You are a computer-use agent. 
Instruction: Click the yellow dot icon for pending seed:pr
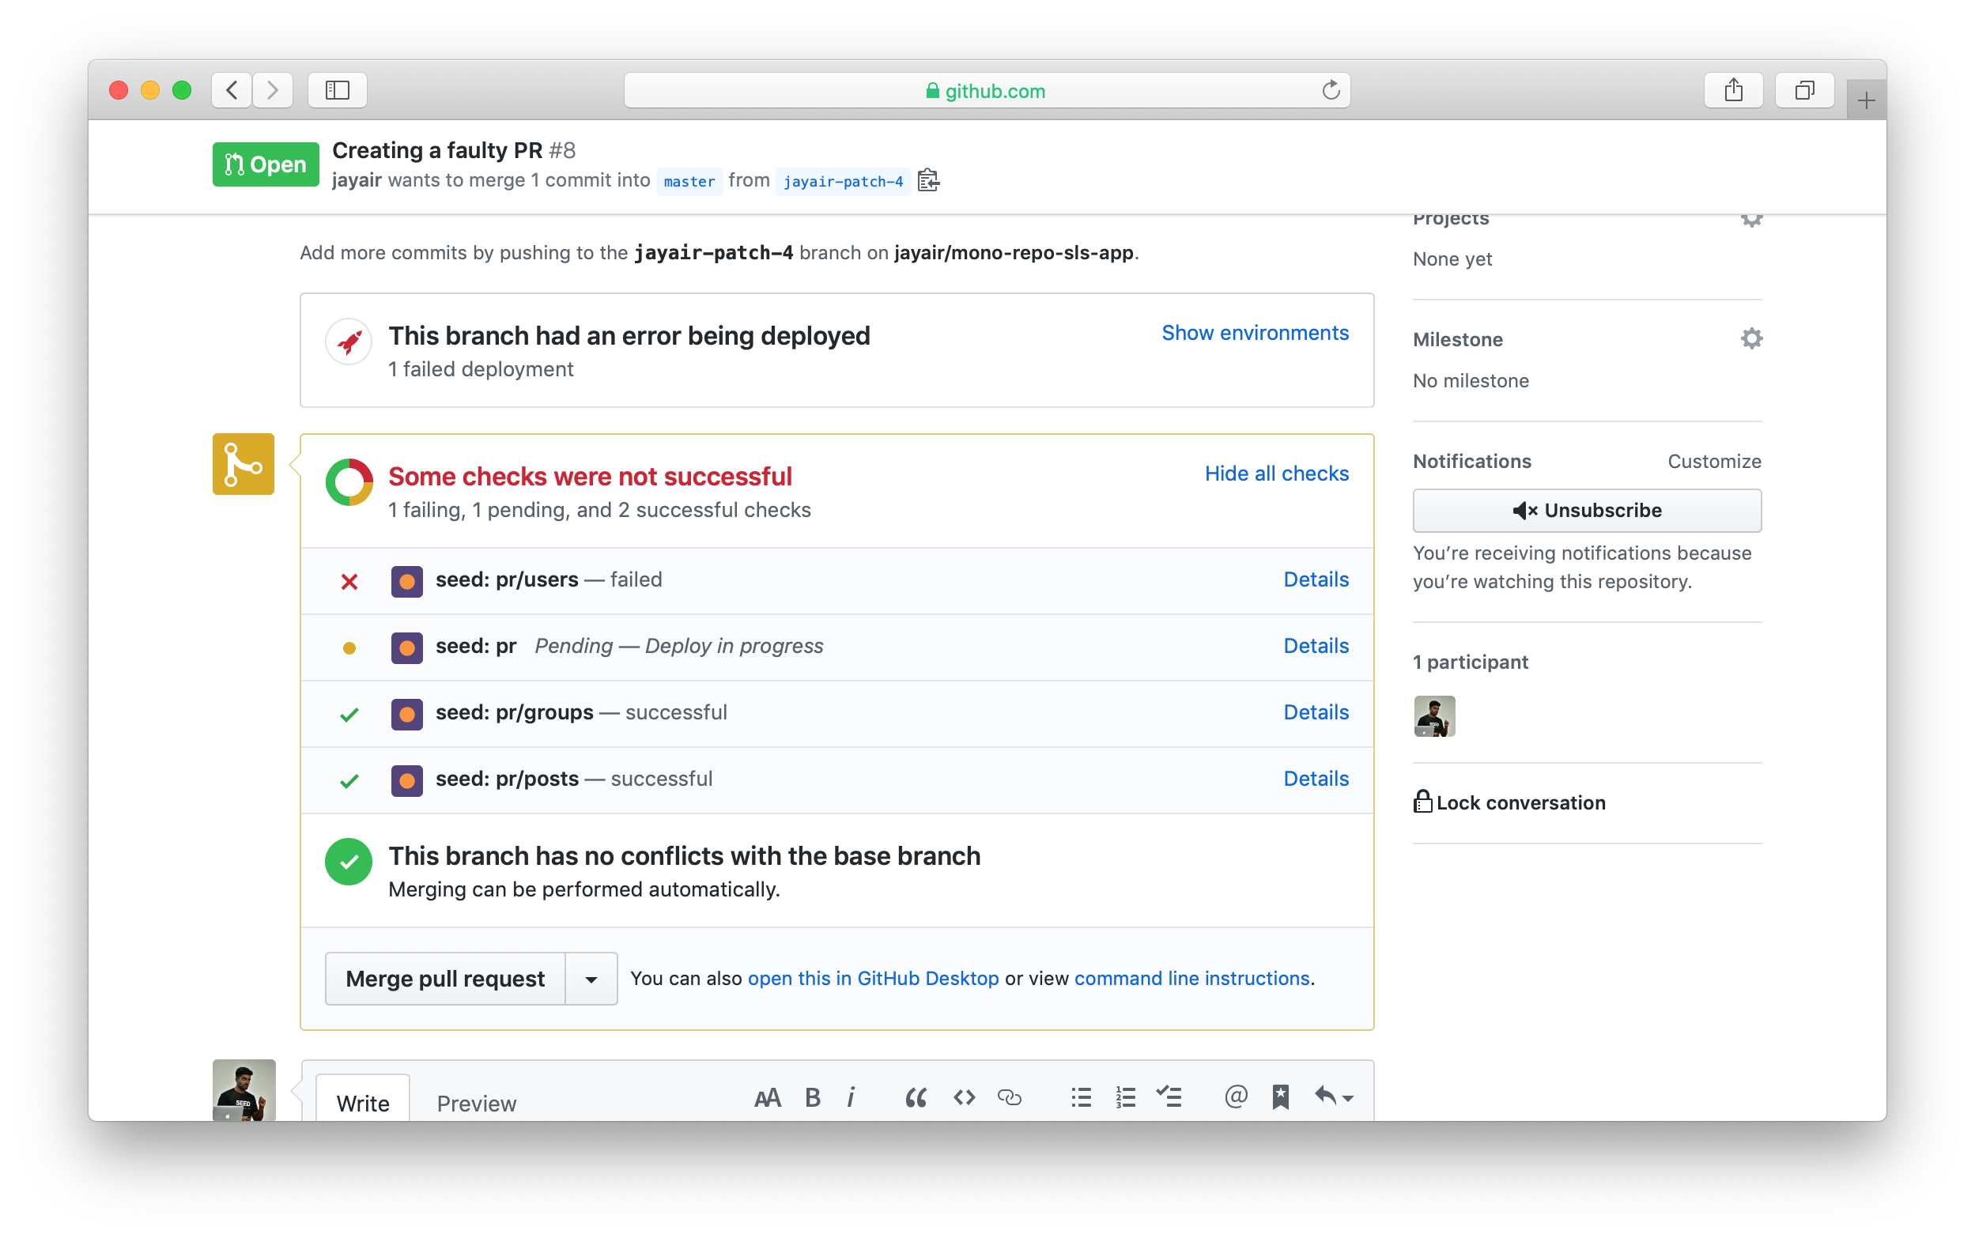pyautogui.click(x=349, y=647)
